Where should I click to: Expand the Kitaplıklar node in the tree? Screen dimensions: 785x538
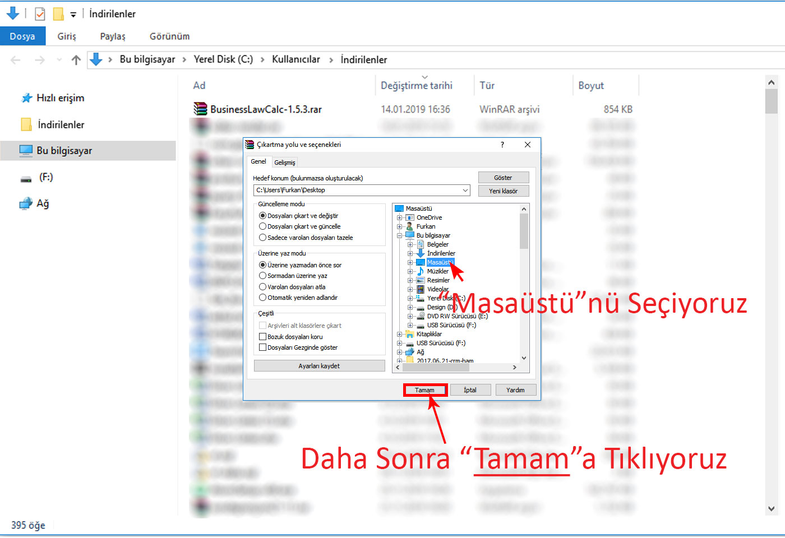(x=399, y=334)
